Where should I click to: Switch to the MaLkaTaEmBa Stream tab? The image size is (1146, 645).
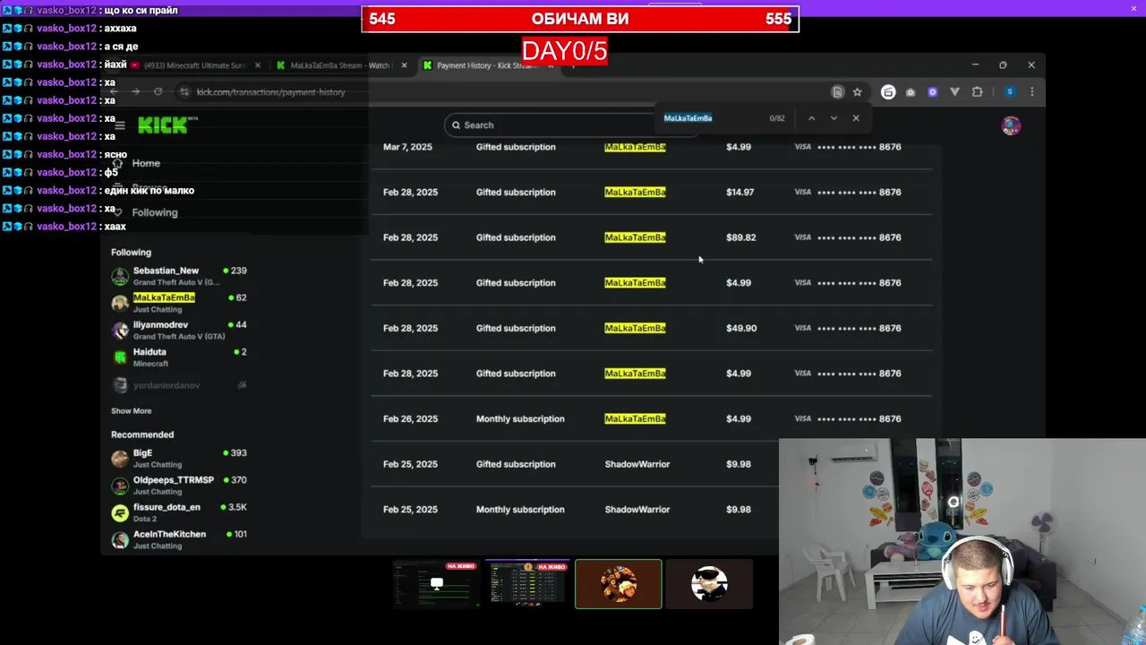point(340,65)
